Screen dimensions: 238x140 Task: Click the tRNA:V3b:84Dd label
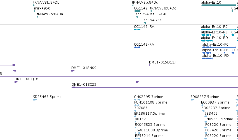(163, 8)
